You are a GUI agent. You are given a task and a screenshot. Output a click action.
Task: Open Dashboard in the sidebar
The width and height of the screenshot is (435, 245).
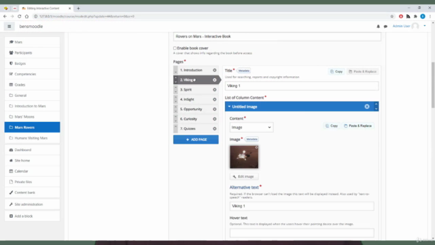tap(32, 150)
